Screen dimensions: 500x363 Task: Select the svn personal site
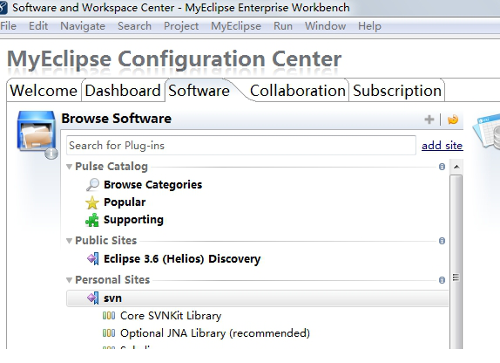pos(257,298)
